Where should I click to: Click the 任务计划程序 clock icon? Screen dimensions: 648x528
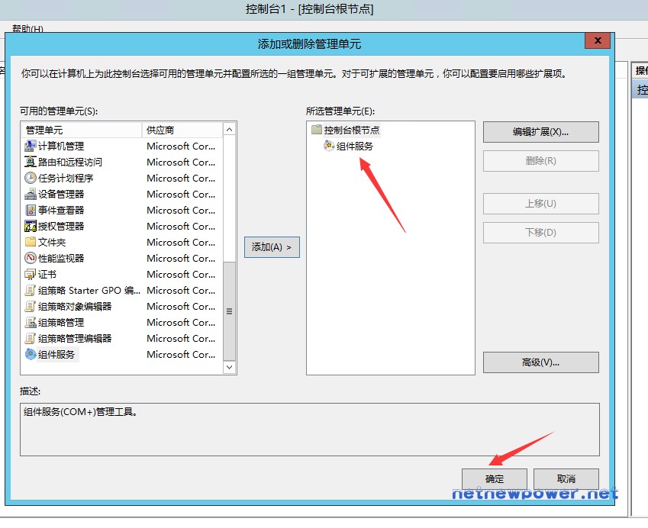pos(31,178)
